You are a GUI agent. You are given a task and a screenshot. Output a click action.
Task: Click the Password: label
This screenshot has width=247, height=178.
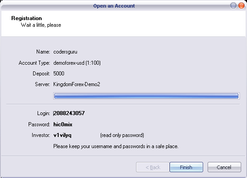39,124
